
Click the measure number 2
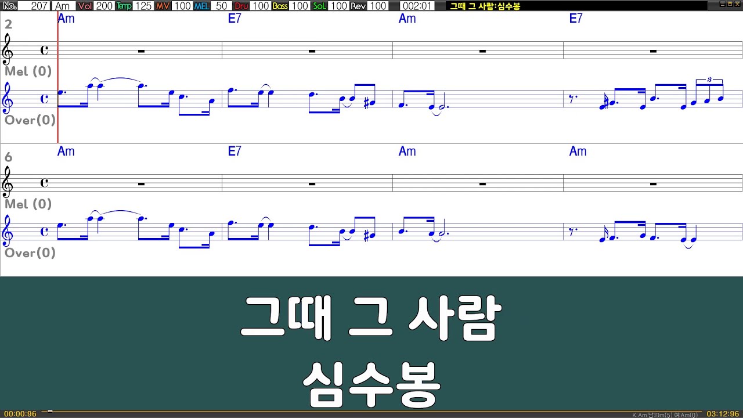(8, 24)
